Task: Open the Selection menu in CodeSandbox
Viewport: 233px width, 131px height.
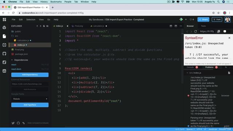Action: tap(31, 19)
